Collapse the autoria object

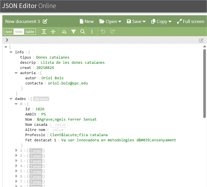click(x=16, y=73)
